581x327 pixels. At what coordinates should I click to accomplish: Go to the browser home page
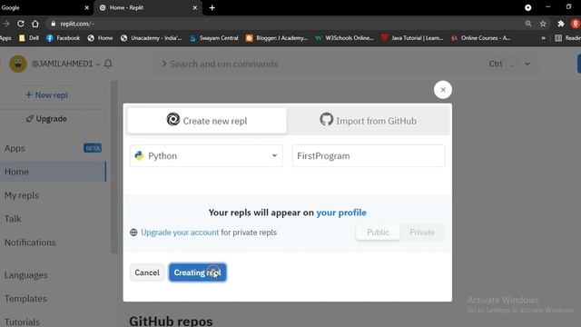[x=35, y=24]
